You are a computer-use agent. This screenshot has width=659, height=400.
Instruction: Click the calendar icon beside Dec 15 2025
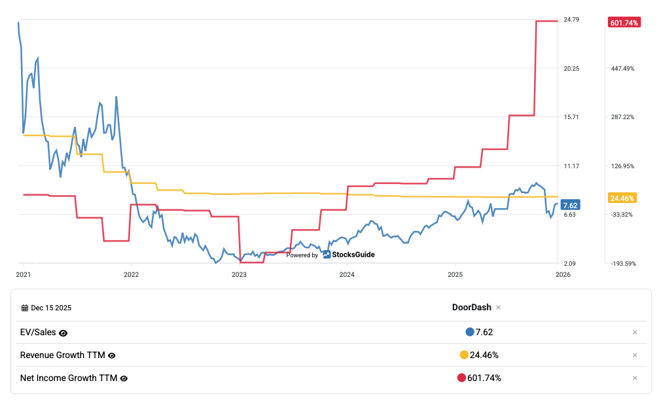(25, 308)
